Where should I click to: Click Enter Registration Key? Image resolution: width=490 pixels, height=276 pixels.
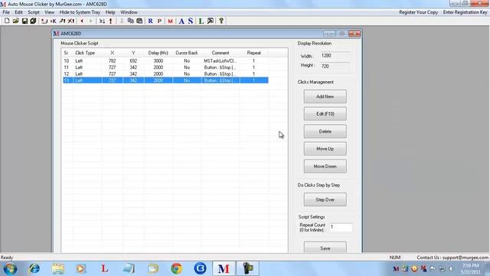pos(465,12)
